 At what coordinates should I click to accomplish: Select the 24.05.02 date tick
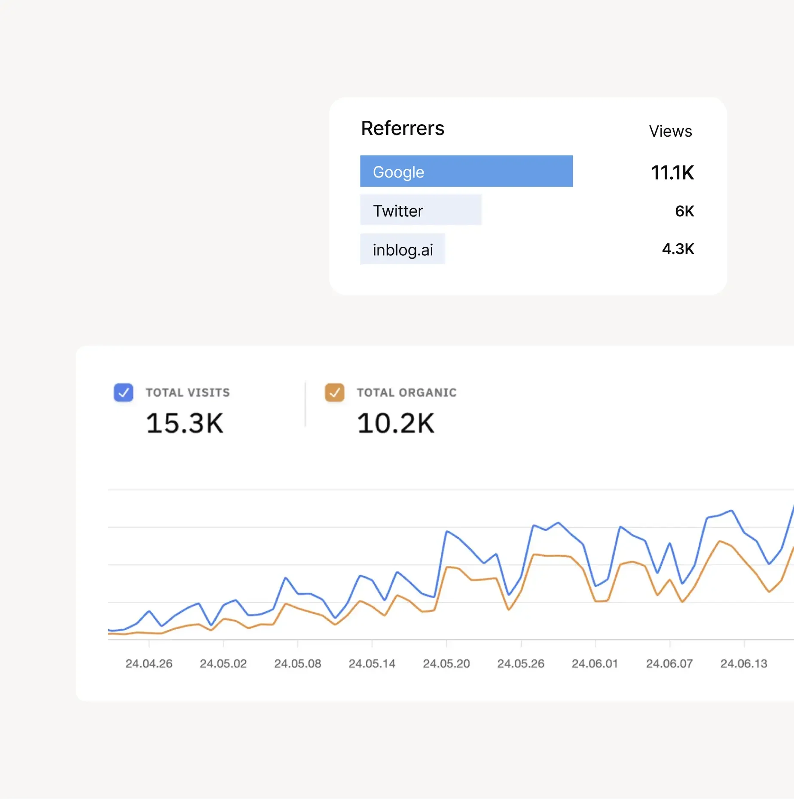[x=223, y=664]
